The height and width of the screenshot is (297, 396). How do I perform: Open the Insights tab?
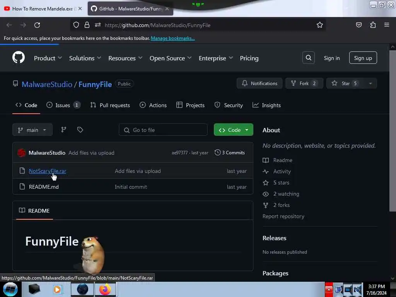pyautogui.click(x=266, y=105)
